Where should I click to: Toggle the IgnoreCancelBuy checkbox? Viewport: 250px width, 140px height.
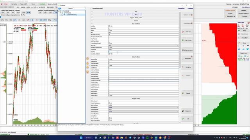[x=109, y=120]
